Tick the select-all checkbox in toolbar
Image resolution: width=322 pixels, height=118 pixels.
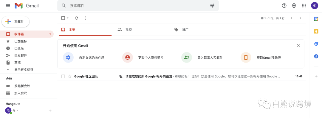(x=63, y=18)
